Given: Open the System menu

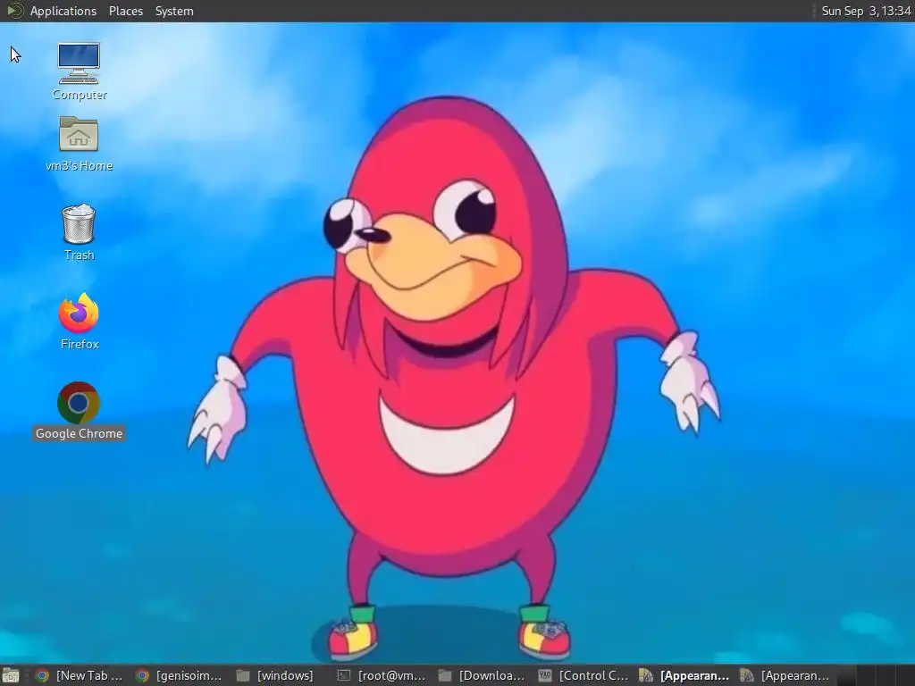Looking at the screenshot, I should point(174,11).
